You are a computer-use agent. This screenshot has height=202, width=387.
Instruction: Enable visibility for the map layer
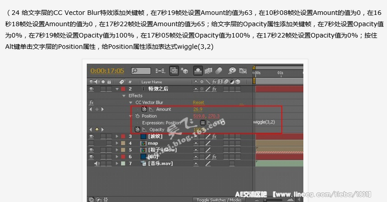pyautogui.click(x=91, y=143)
